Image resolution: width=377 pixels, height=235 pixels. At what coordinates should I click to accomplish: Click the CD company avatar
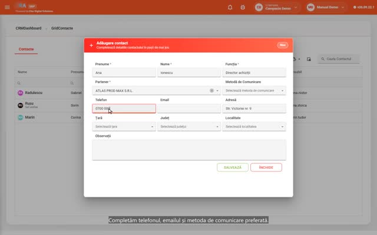[x=259, y=8]
